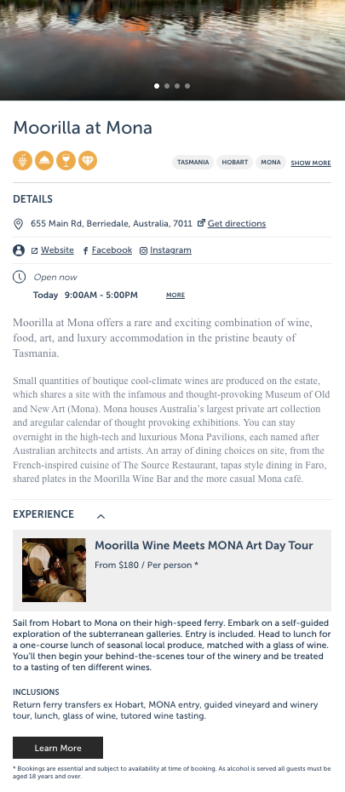Click the wine glass icon
The image size is (345, 792).
click(x=66, y=161)
